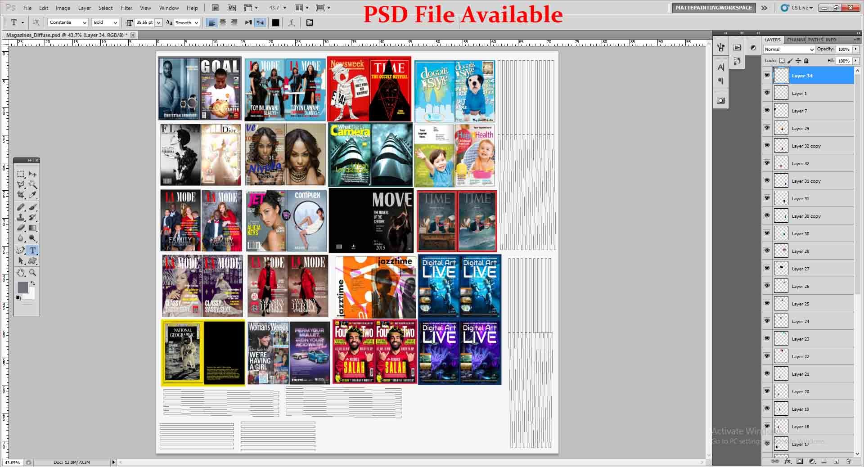Toggle visibility of Layer 29
The image size is (864, 467).
[x=767, y=128]
